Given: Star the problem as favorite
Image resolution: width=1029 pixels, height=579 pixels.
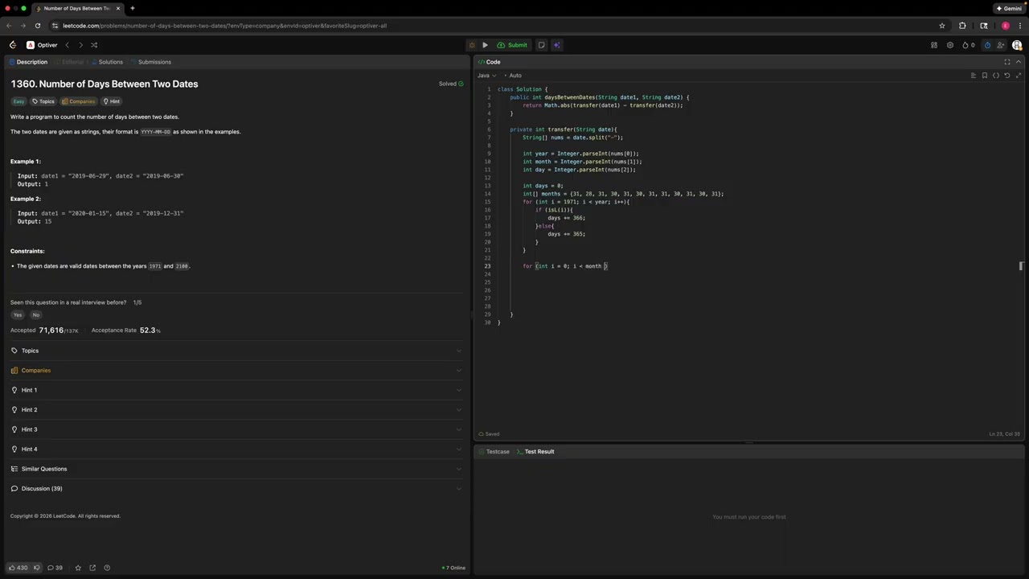Looking at the screenshot, I should [78, 568].
